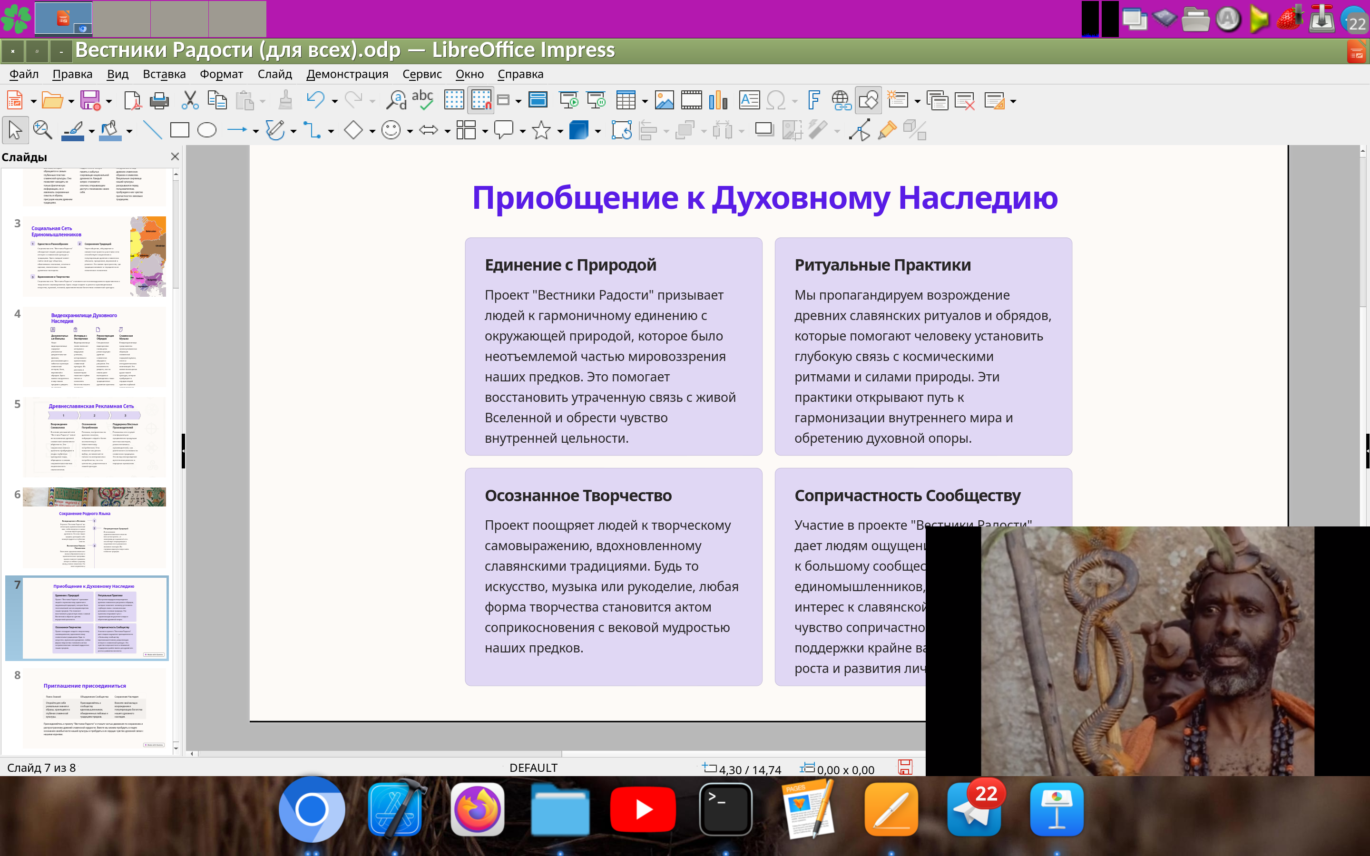Insert Fontwork text
Screen dimensions: 1370x856
click(x=813, y=101)
